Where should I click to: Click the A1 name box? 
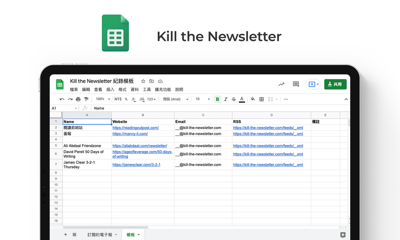[x=64, y=108]
